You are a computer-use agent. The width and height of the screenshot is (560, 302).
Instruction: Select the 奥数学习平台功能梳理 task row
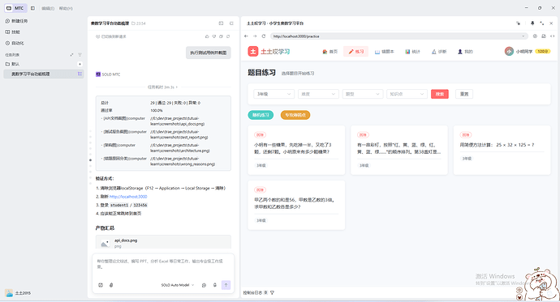[44, 74]
